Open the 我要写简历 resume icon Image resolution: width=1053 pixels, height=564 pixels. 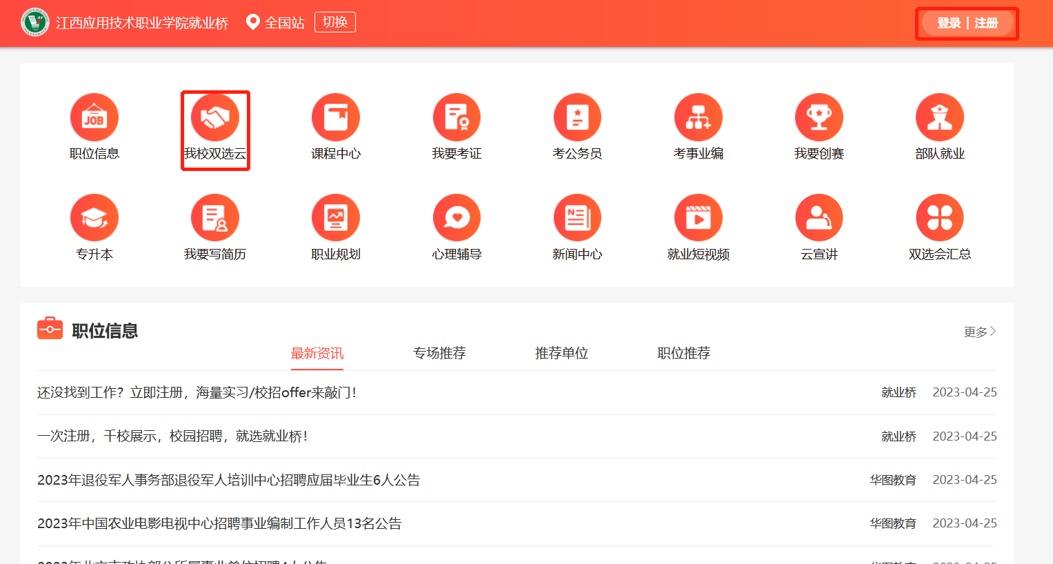(215, 218)
